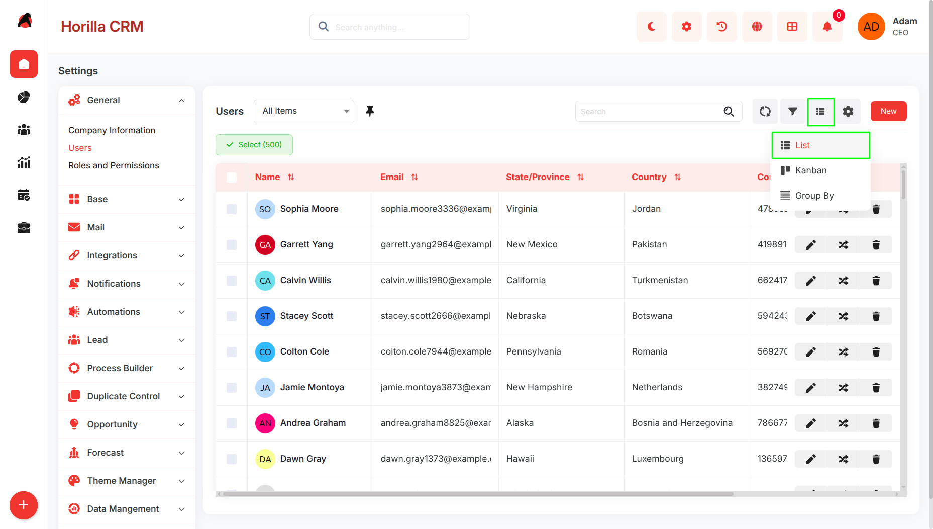Check the box for Garrett Yang

click(232, 244)
